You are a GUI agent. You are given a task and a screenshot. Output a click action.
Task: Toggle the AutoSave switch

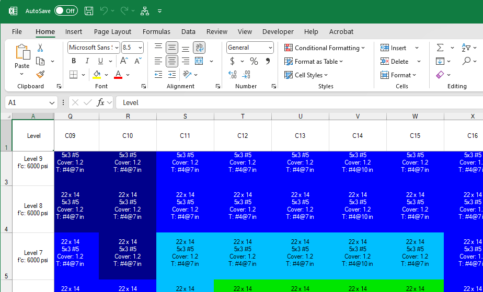coord(66,10)
